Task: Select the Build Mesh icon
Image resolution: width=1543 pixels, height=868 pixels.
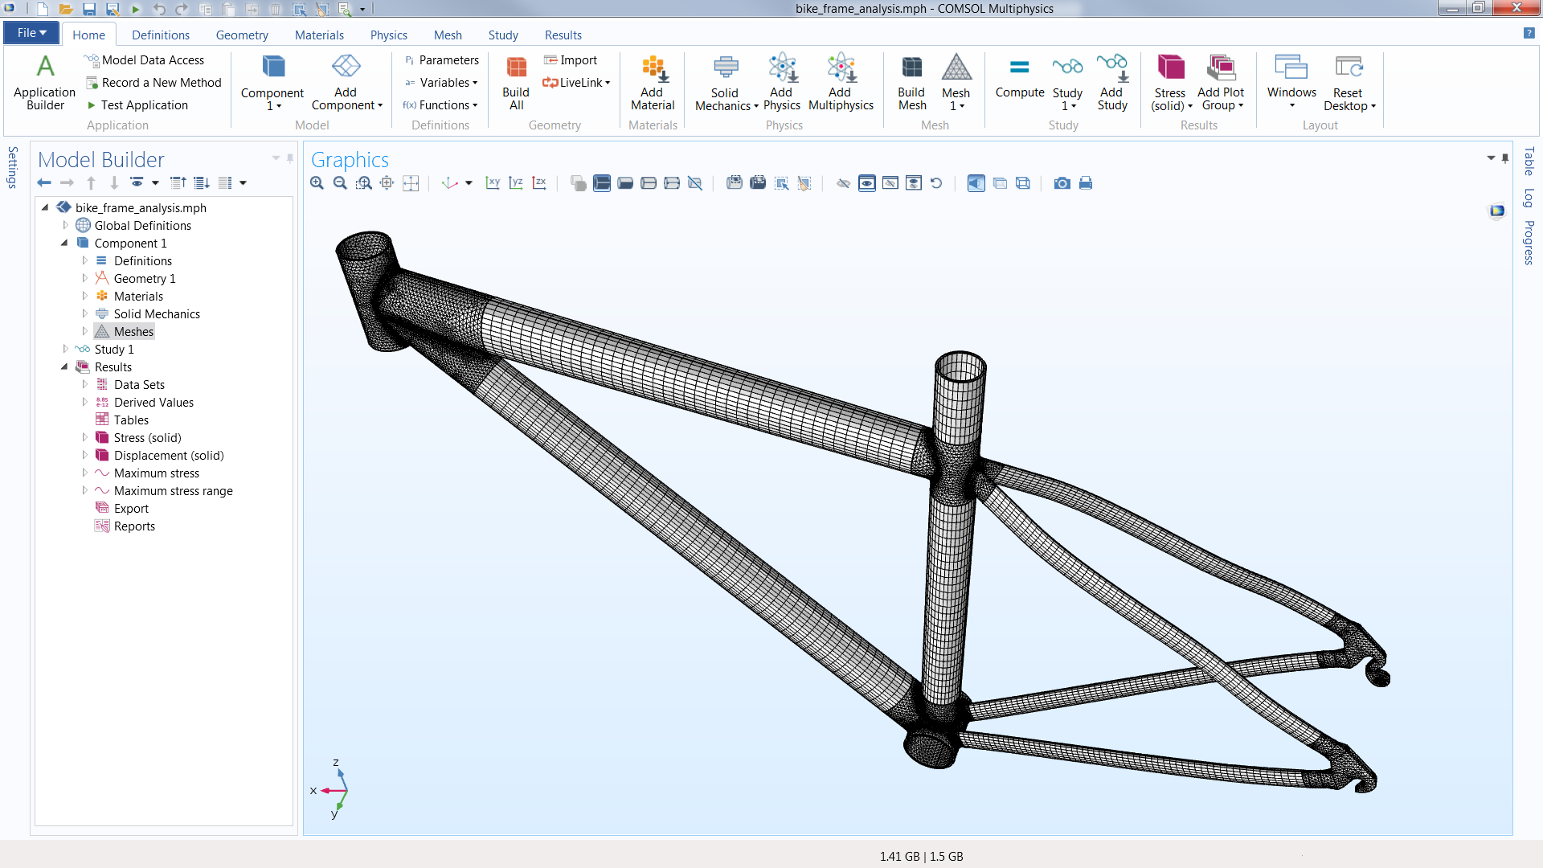Action: coord(911,78)
